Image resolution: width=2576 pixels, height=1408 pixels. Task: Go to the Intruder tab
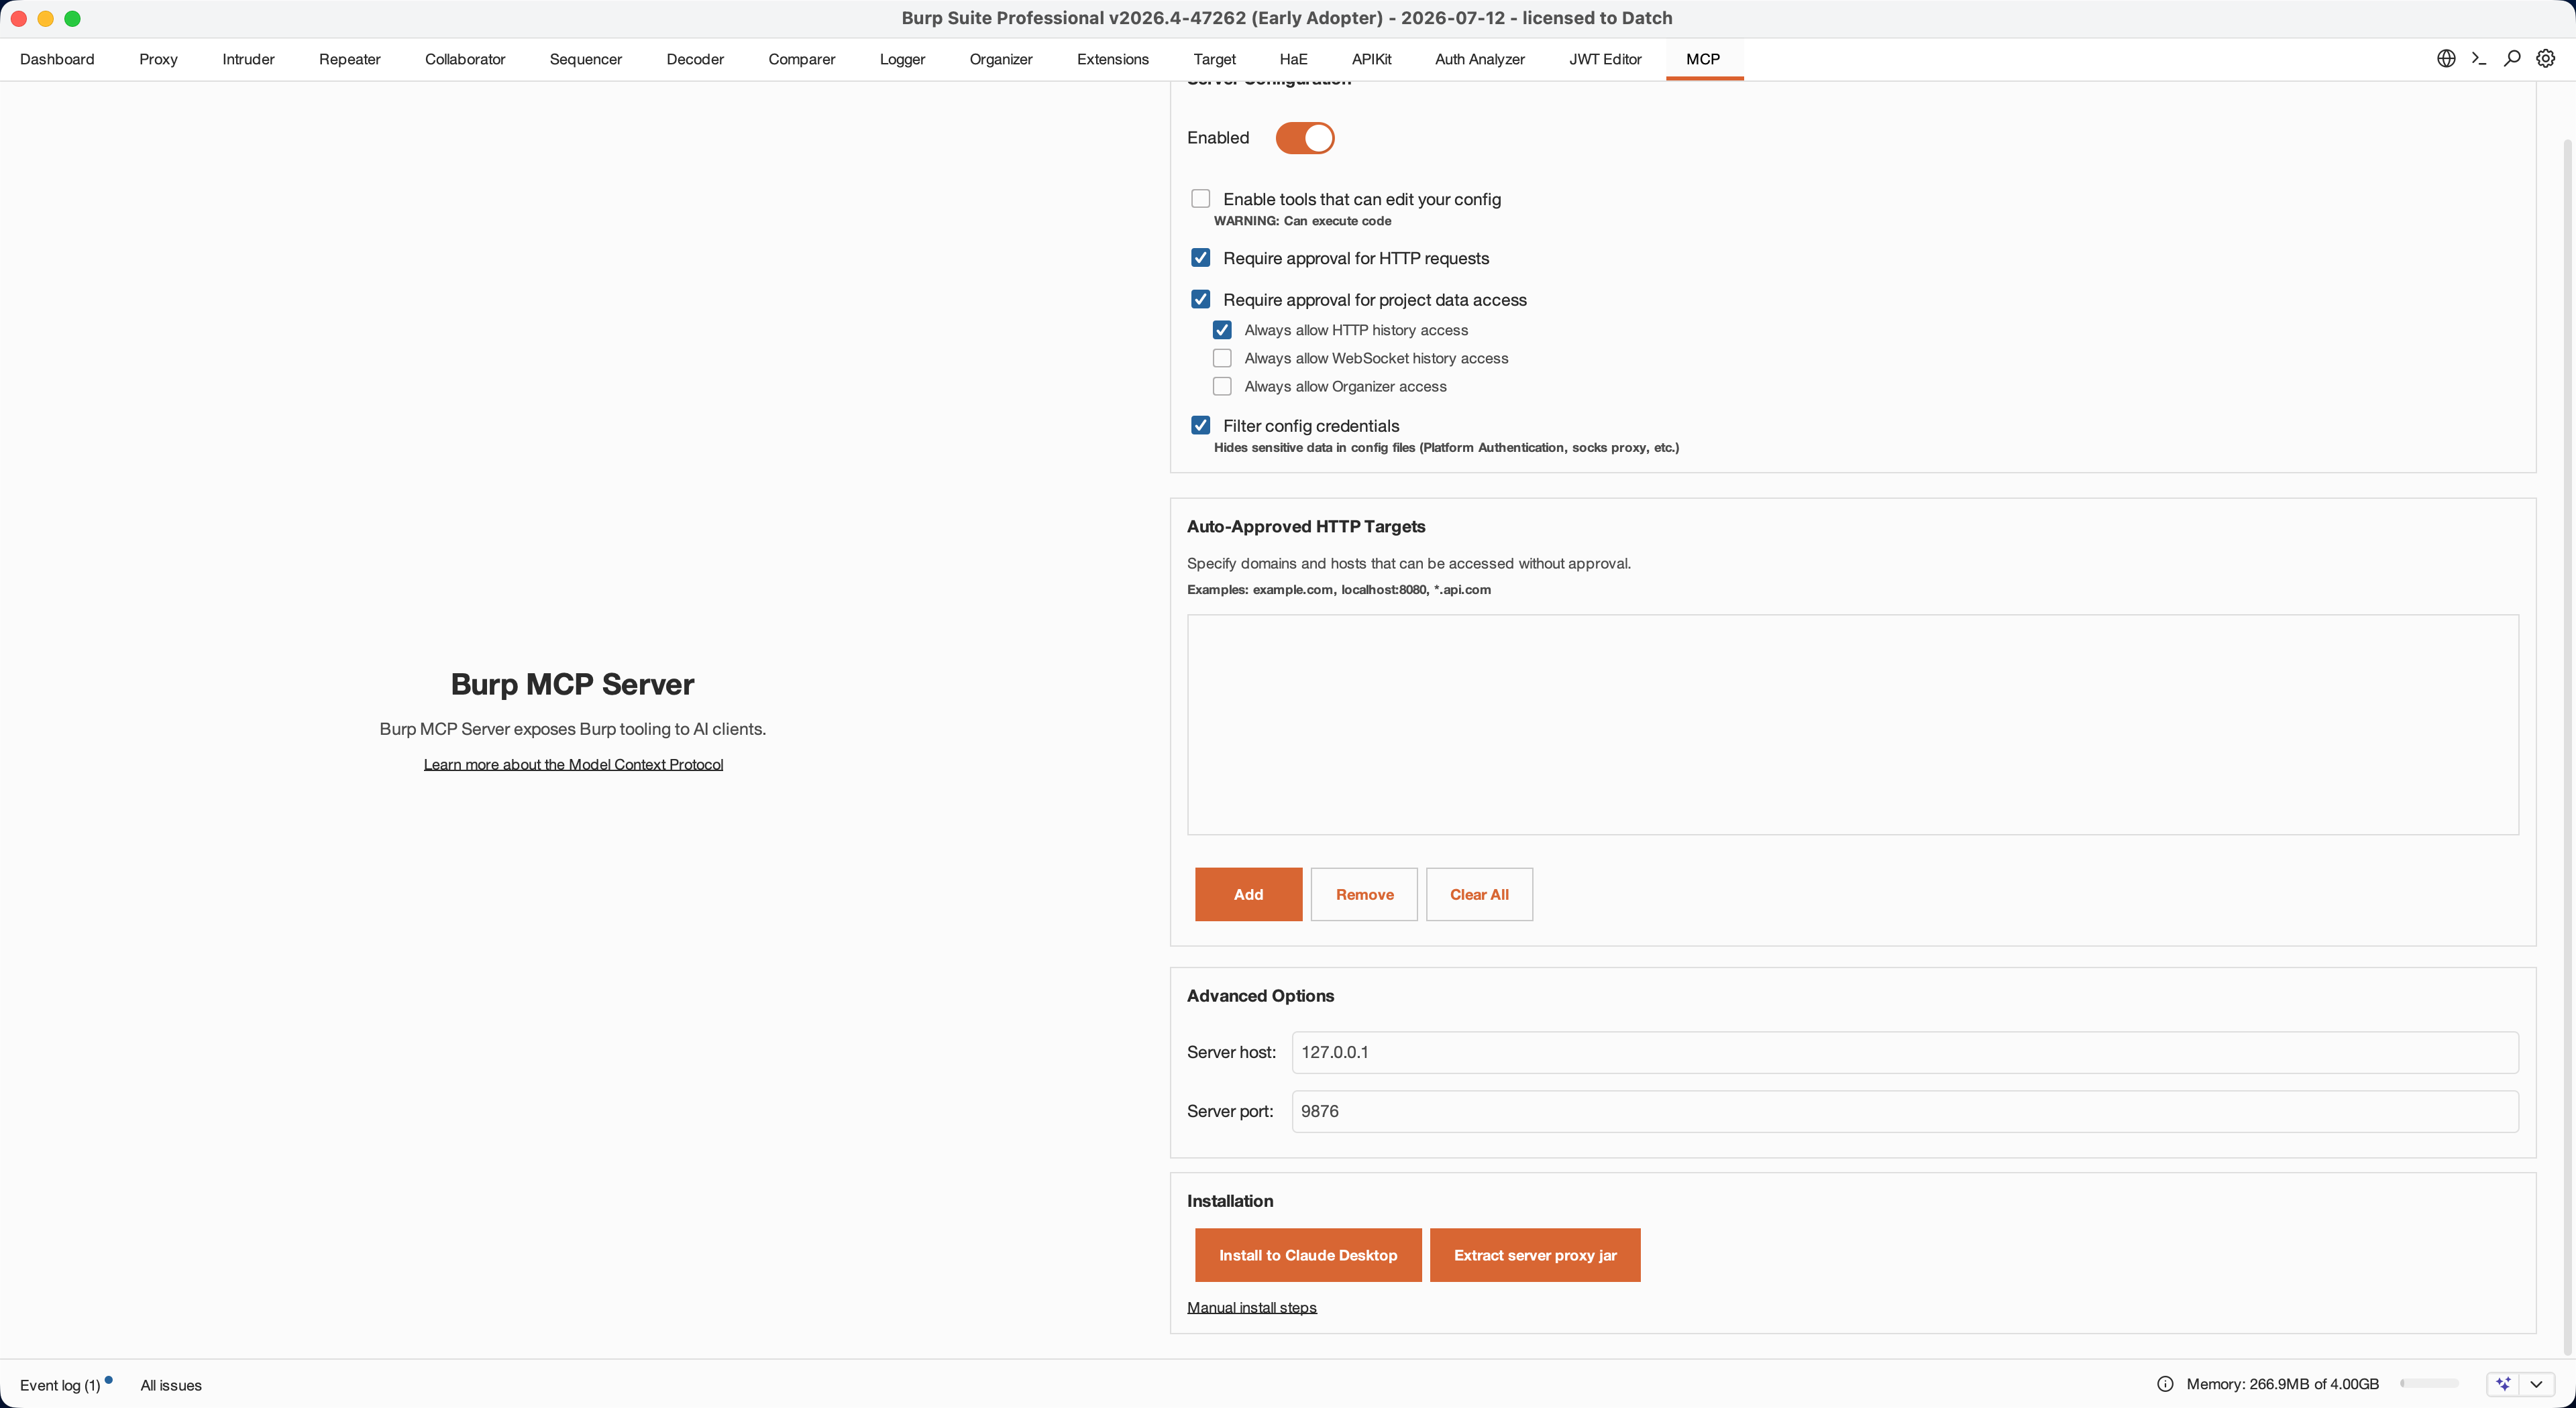[248, 59]
